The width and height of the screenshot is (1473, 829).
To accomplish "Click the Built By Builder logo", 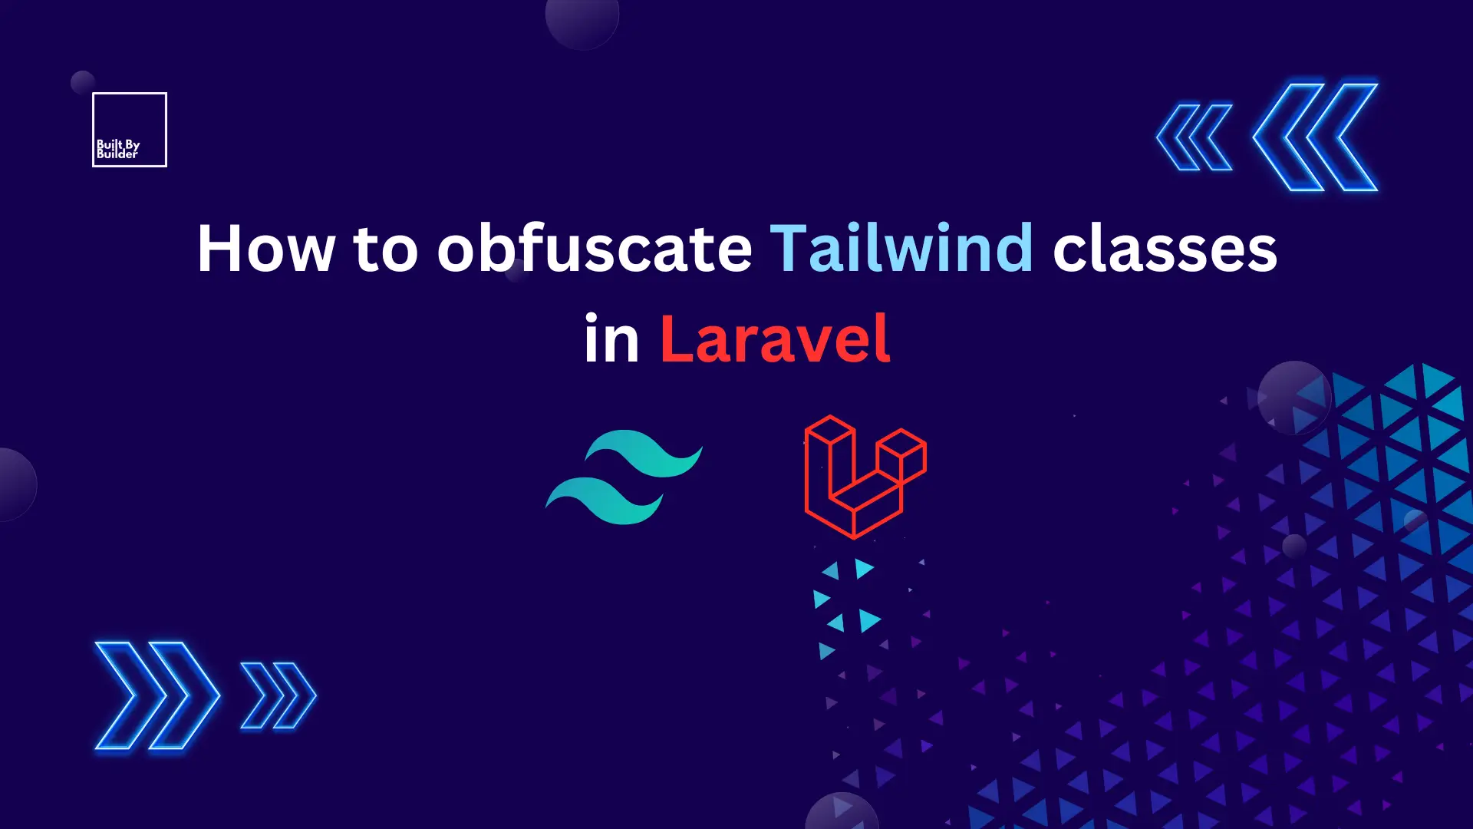I will [130, 130].
